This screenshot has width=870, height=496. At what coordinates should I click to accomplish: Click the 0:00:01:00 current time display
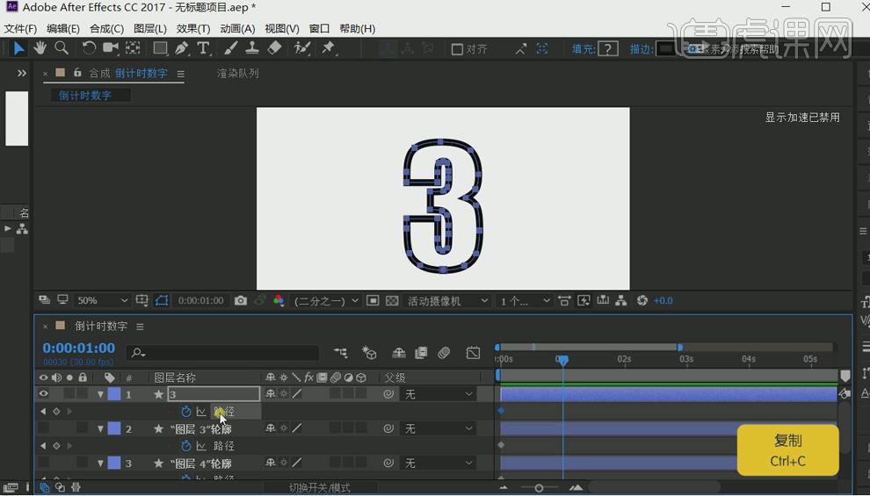click(x=78, y=349)
